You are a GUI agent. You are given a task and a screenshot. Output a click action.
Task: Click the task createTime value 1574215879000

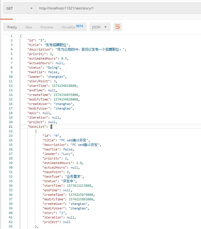(x=81, y=195)
